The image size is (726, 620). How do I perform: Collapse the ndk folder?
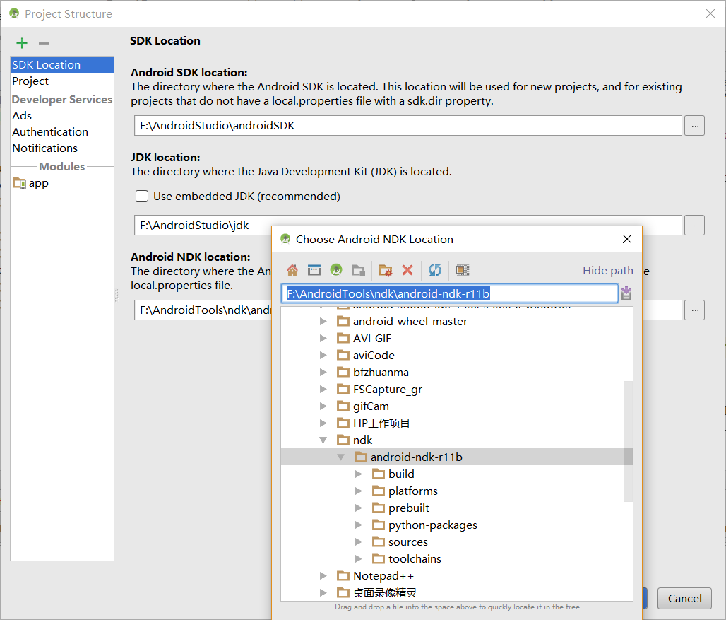coord(323,440)
